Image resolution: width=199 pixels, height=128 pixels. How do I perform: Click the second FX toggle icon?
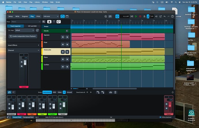[x=103, y=92]
